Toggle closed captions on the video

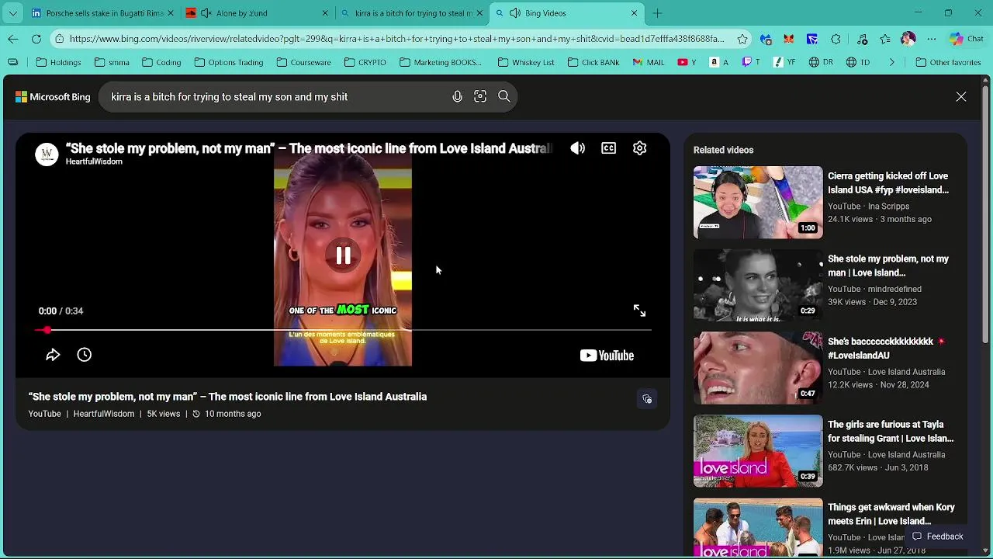(x=608, y=148)
